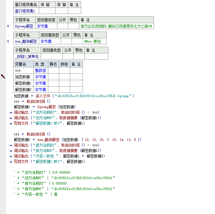Viewport: 215px width, 214px height.
Task: Click arrow marker beside 调试输出 "旧方法MD5" line
Action: (11, 118)
